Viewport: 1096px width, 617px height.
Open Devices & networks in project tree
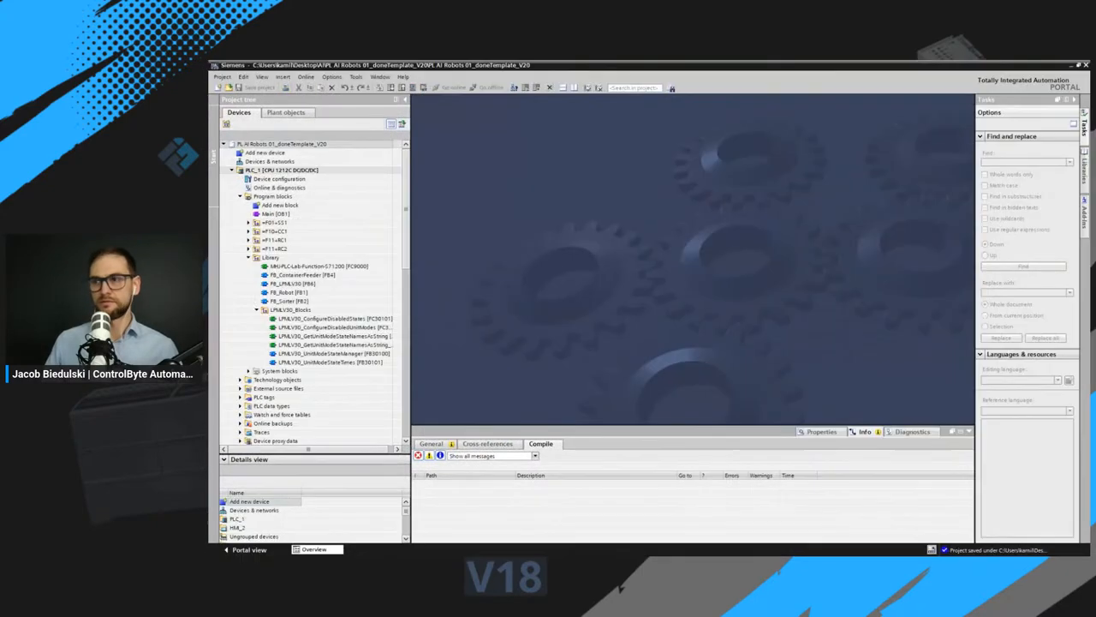[x=270, y=161]
